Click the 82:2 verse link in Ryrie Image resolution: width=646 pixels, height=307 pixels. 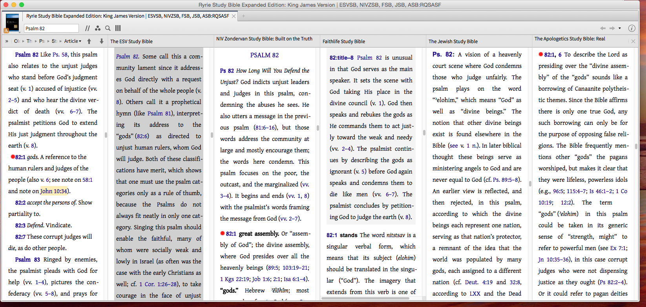pyautogui.click(x=20, y=203)
